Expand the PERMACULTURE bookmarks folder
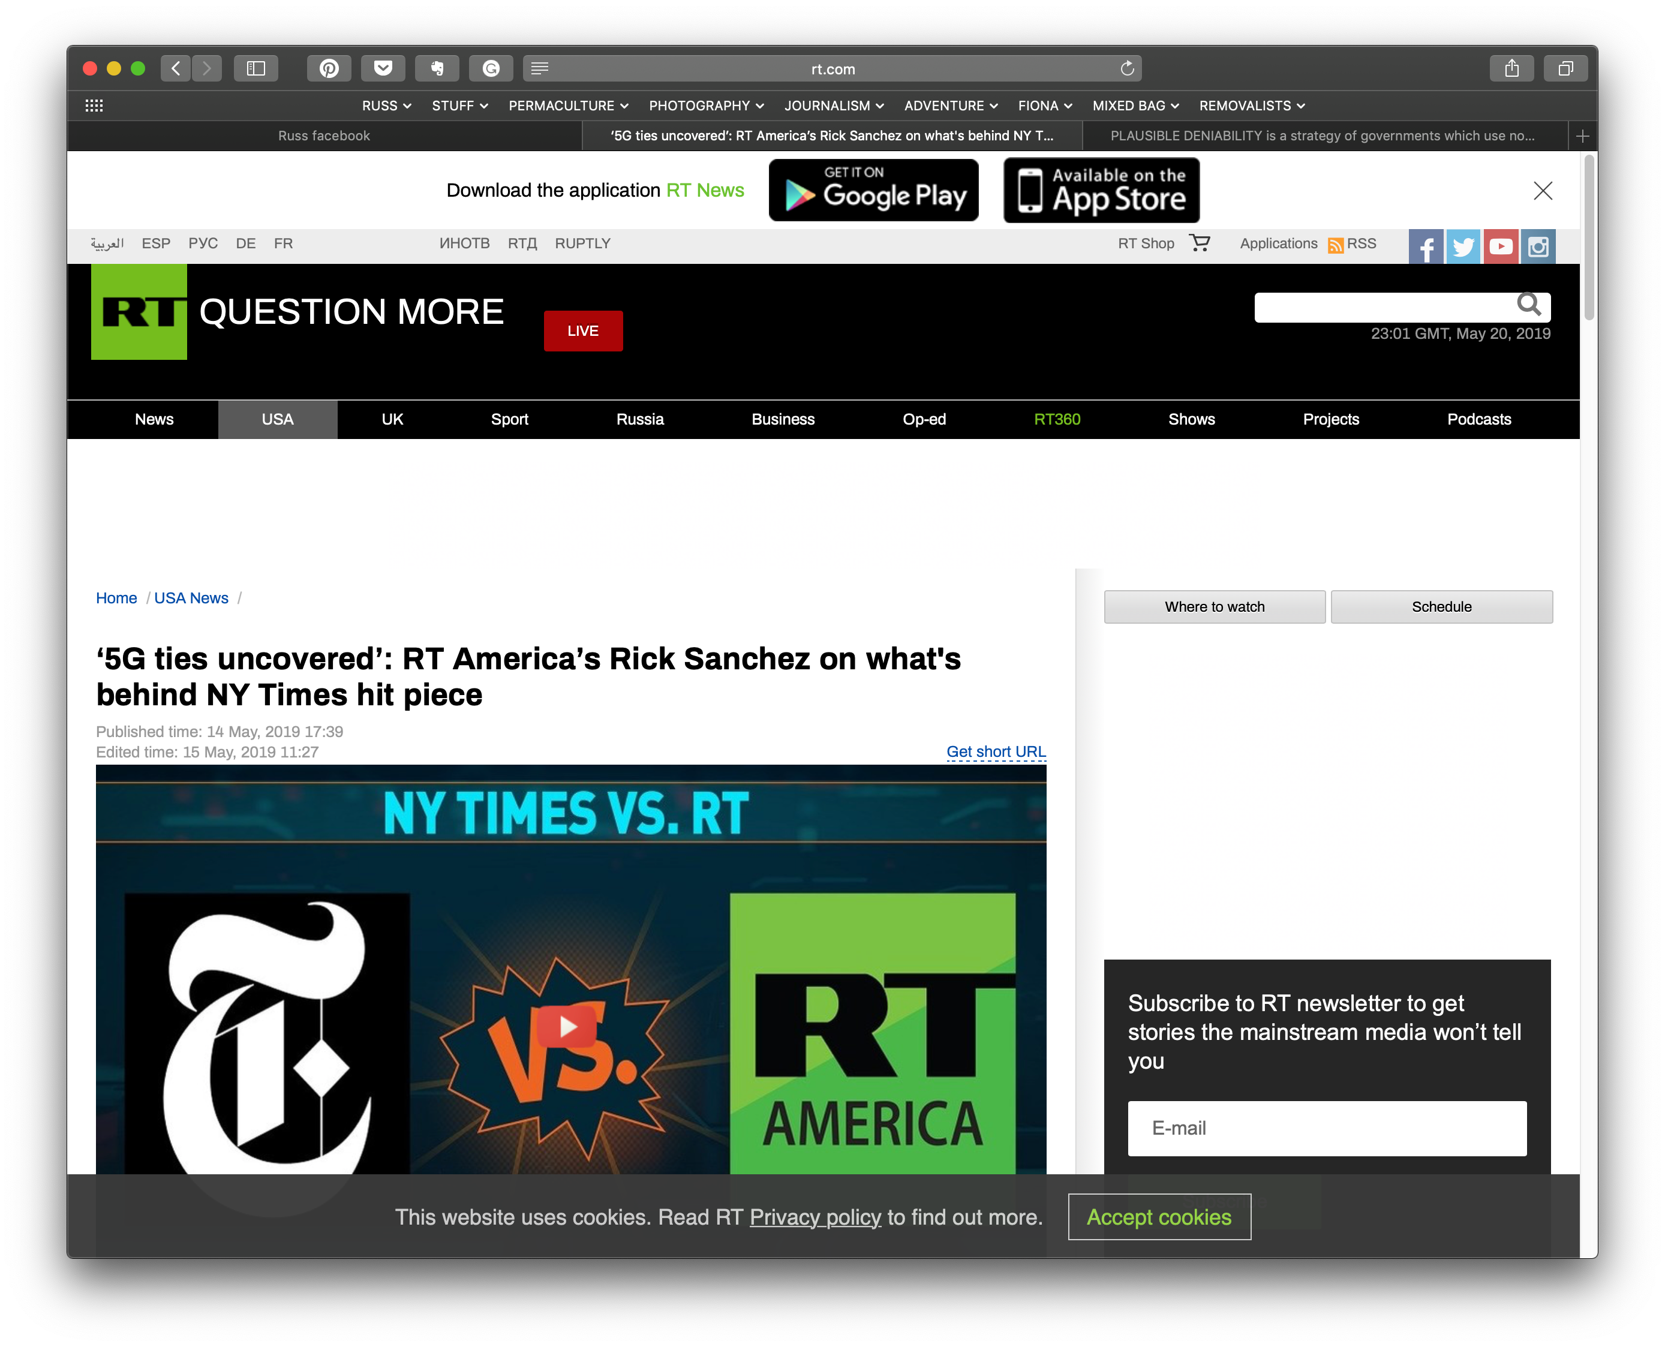Screen dimensions: 1665x1347 pos(568,106)
